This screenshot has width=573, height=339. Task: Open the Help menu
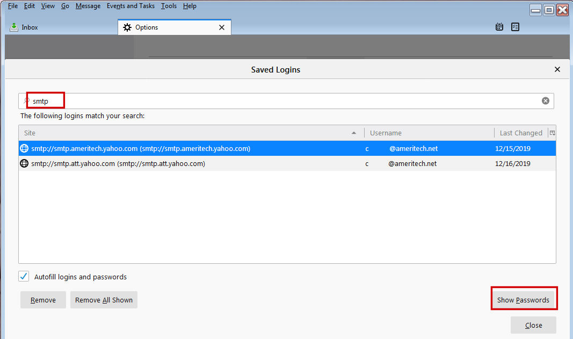190,6
